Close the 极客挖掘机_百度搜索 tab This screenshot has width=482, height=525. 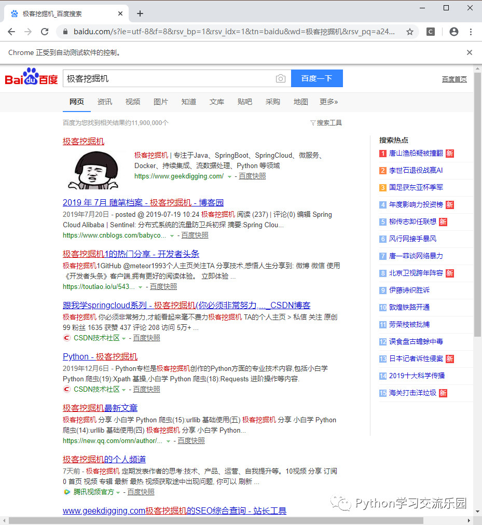120,13
